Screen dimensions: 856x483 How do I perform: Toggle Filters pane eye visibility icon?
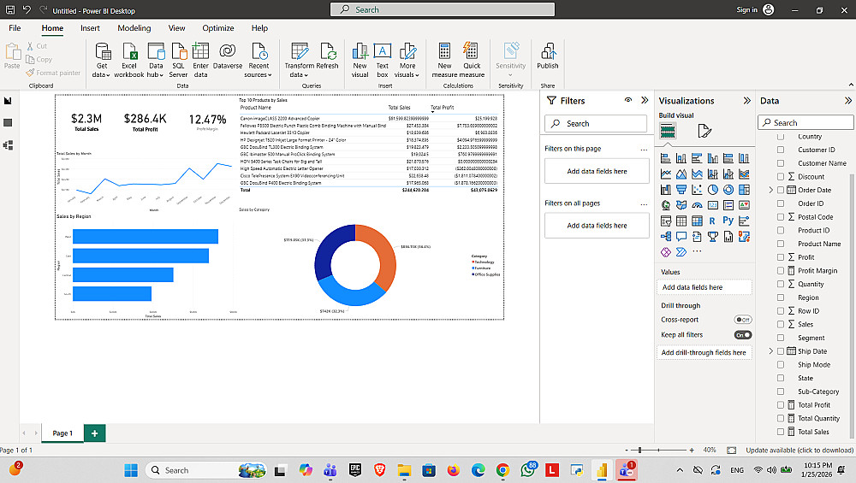pyautogui.click(x=628, y=100)
